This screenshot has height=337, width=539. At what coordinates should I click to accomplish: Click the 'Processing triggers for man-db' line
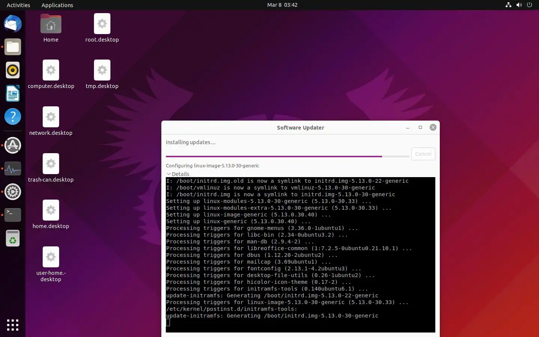click(x=240, y=242)
